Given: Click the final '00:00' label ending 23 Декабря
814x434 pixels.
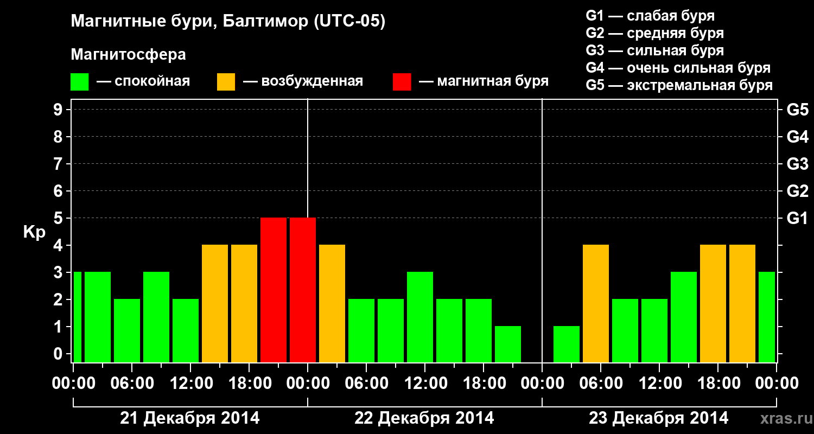Looking at the screenshot, I should point(777,384).
